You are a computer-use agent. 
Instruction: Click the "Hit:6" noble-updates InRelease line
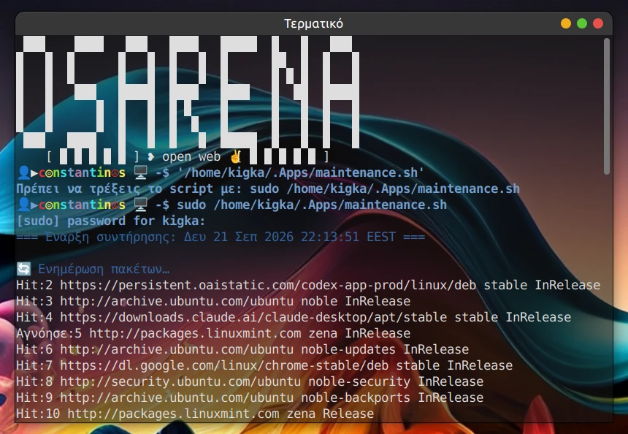pos(242,349)
